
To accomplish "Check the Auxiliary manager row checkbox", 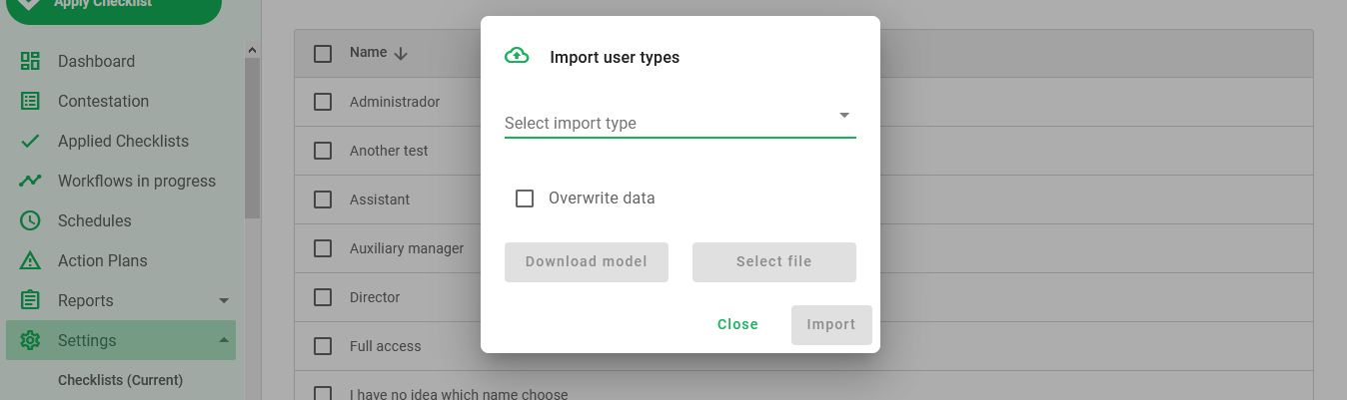I will pos(323,248).
